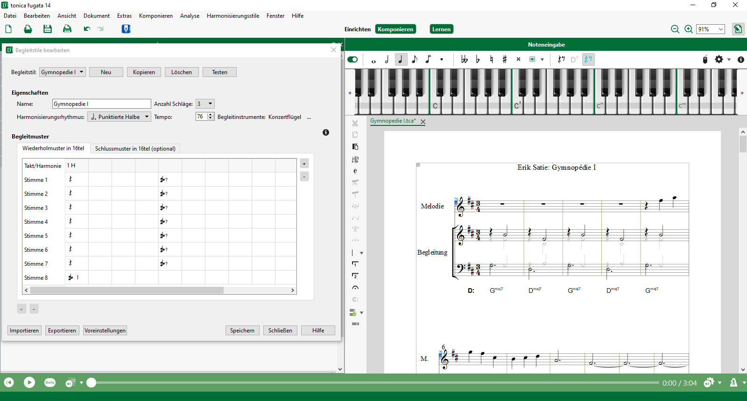Click the Speichern button

pyautogui.click(x=242, y=331)
